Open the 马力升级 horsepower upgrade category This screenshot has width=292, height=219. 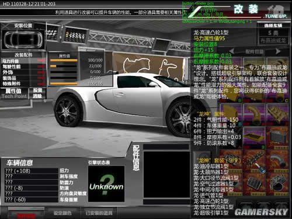[23, 61]
